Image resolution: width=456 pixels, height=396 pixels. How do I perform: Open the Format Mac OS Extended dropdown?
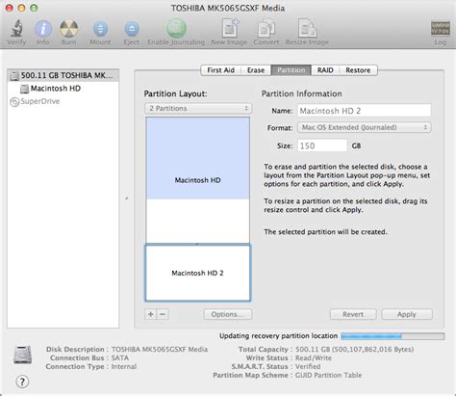click(364, 127)
